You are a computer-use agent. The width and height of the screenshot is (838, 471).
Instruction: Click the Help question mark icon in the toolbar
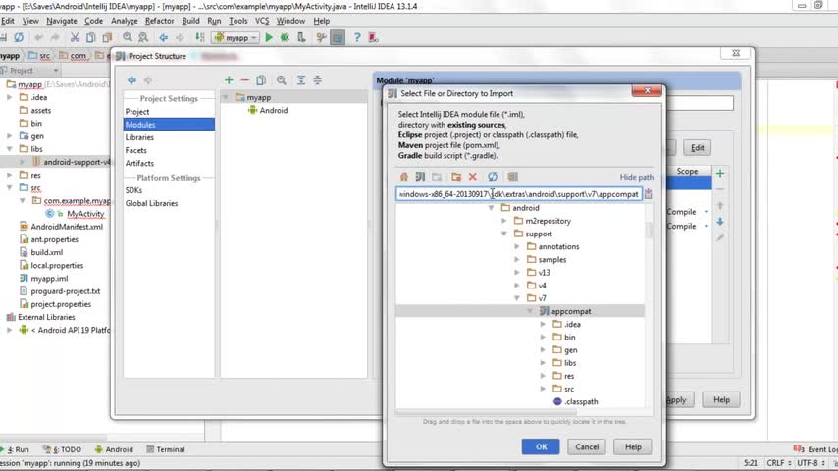click(357, 37)
